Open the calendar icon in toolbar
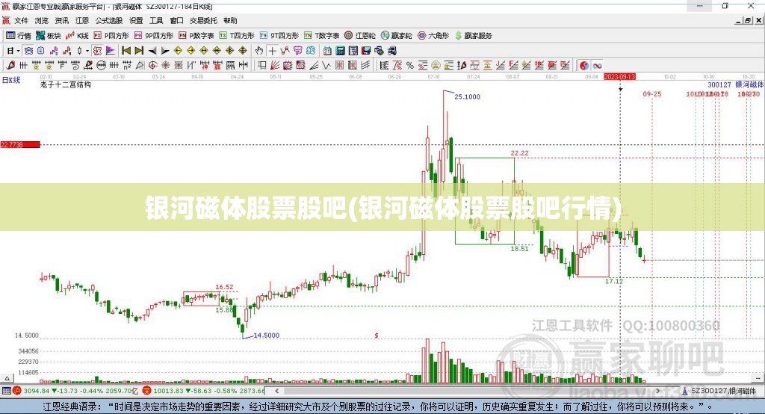Screen dimensions: 765x414 pyautogui.click(x=327, y=51)
